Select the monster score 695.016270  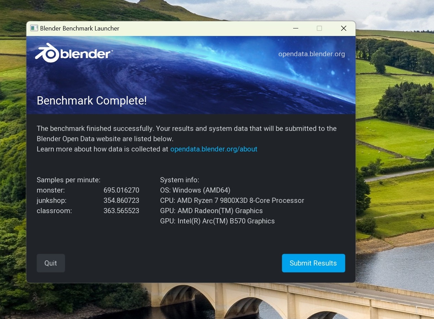tap(121, 190)
